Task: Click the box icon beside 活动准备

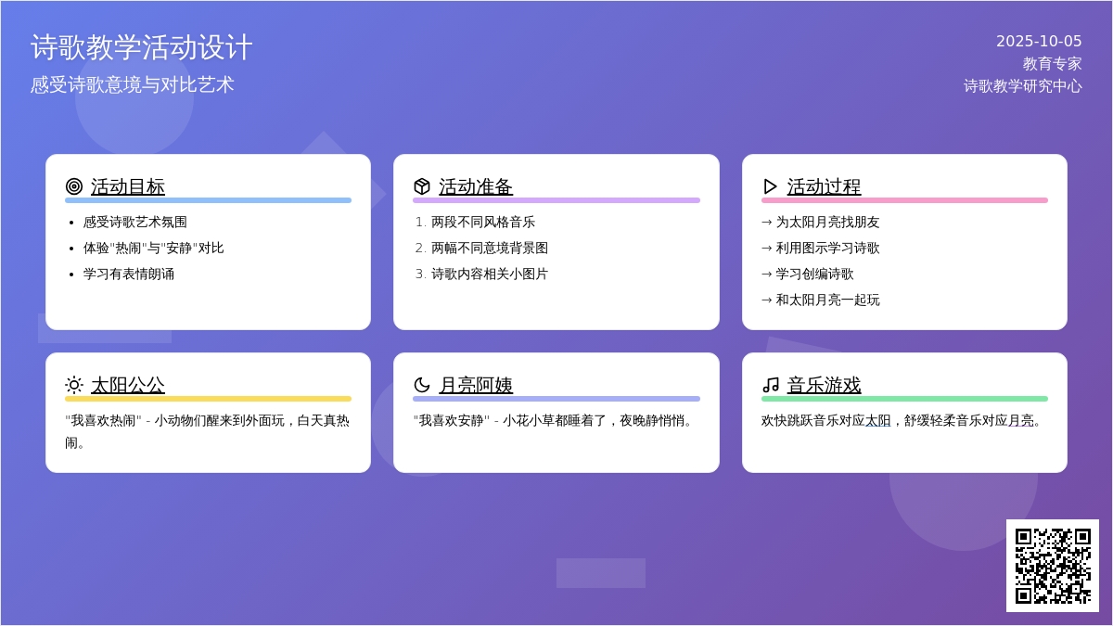Action: tap(422, 186)
